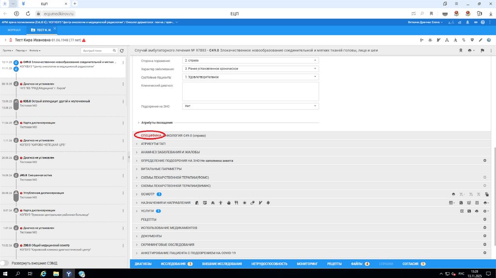Screen dimensions: 496x278
Task: Open the Нетрудоспособность bottom tab
Action: [269, 264]
